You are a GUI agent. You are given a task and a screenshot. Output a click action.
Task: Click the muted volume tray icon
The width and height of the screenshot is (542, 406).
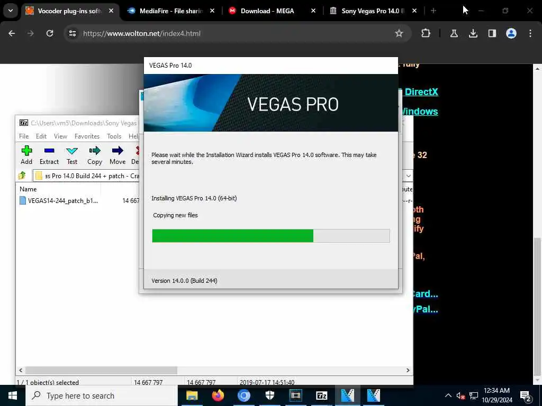click(x=460, y=395)
